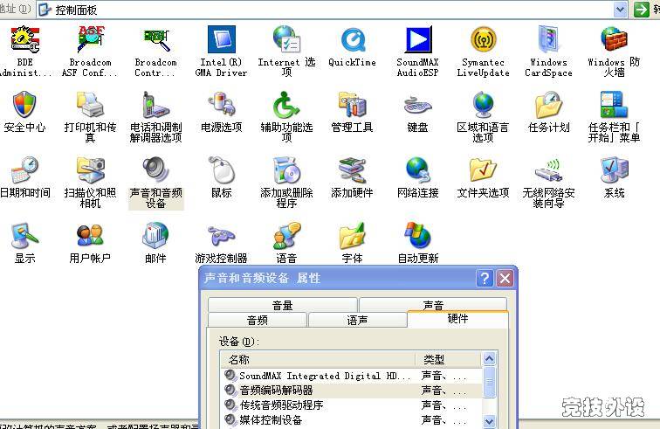Open 添加硬件 icon

pos(353,170)
